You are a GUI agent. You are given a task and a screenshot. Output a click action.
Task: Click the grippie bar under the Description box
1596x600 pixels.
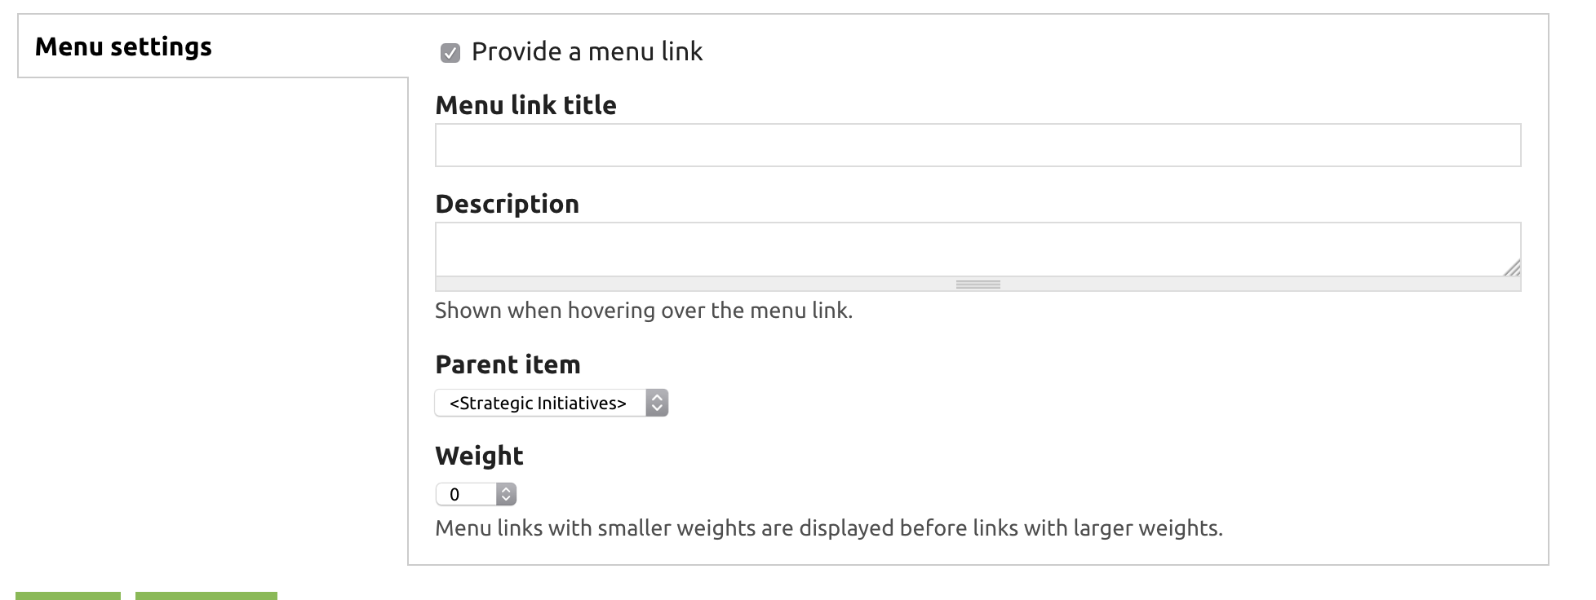pos(978,285)
